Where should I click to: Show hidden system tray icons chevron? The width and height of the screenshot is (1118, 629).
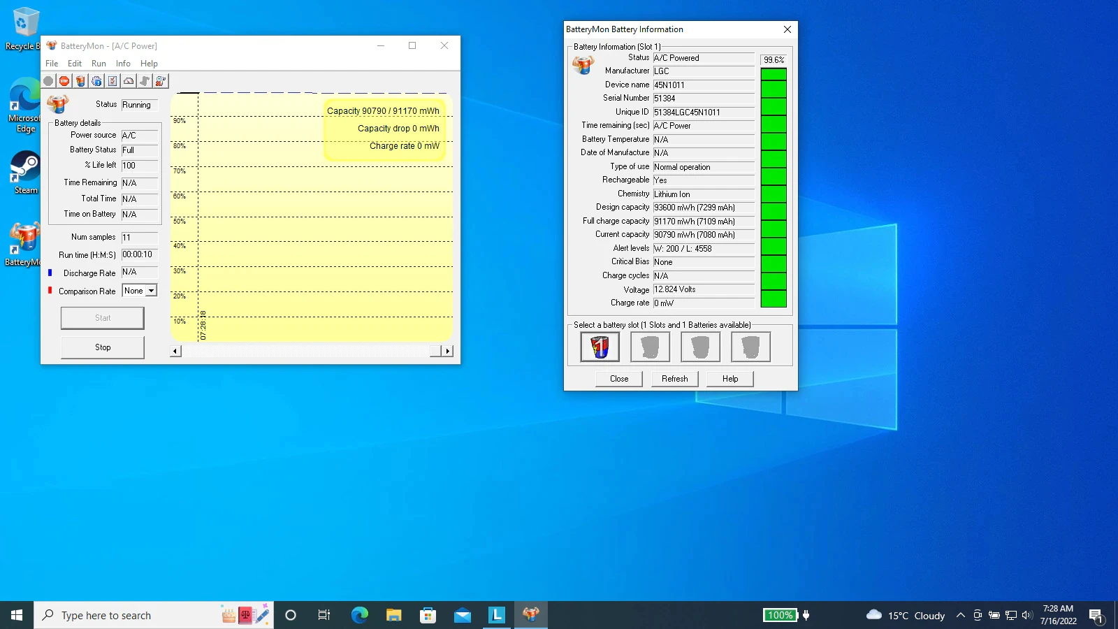point(961,615)
